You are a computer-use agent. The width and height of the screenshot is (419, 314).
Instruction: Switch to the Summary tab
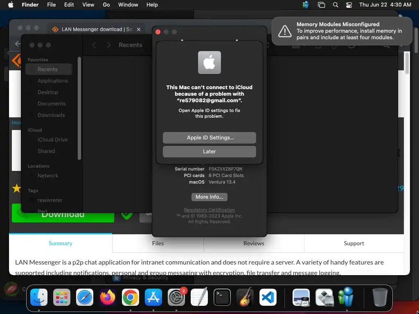pyautogui.click(x=61, y=243)
